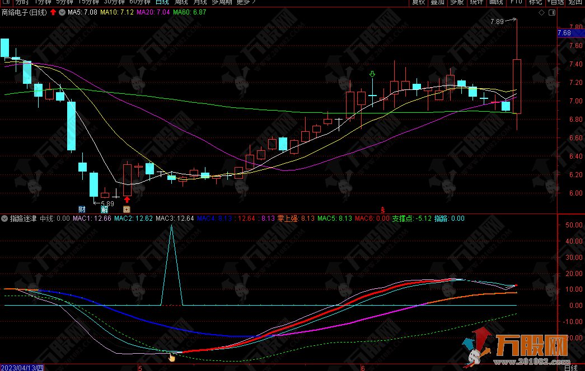The width and height of the screenshot is (585, 371).
Task: Switch to the 周线 weekly chart tab
Action: [x=181, y=2]
